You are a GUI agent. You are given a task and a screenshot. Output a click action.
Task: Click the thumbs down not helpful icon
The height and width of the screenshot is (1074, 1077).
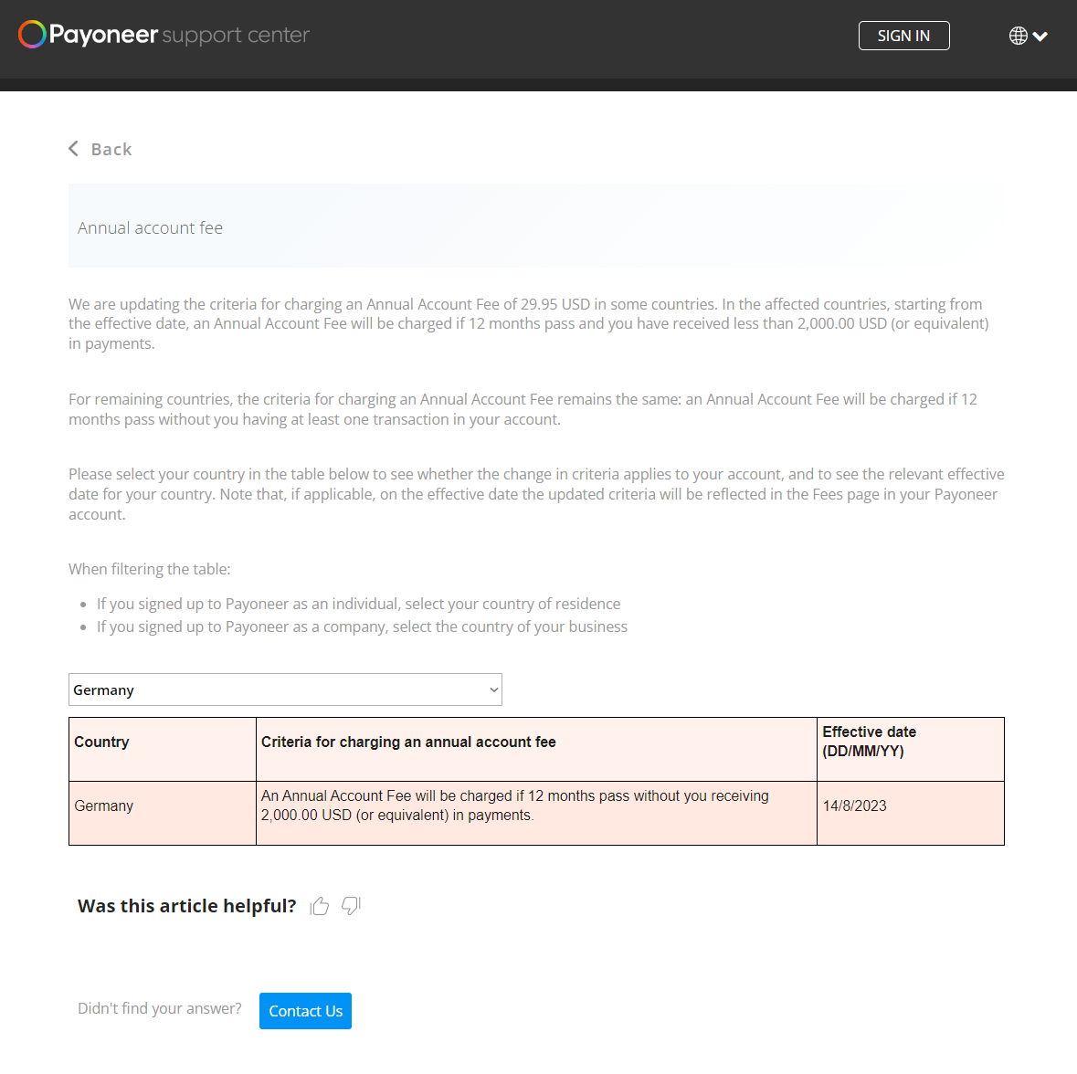(351, 906)
